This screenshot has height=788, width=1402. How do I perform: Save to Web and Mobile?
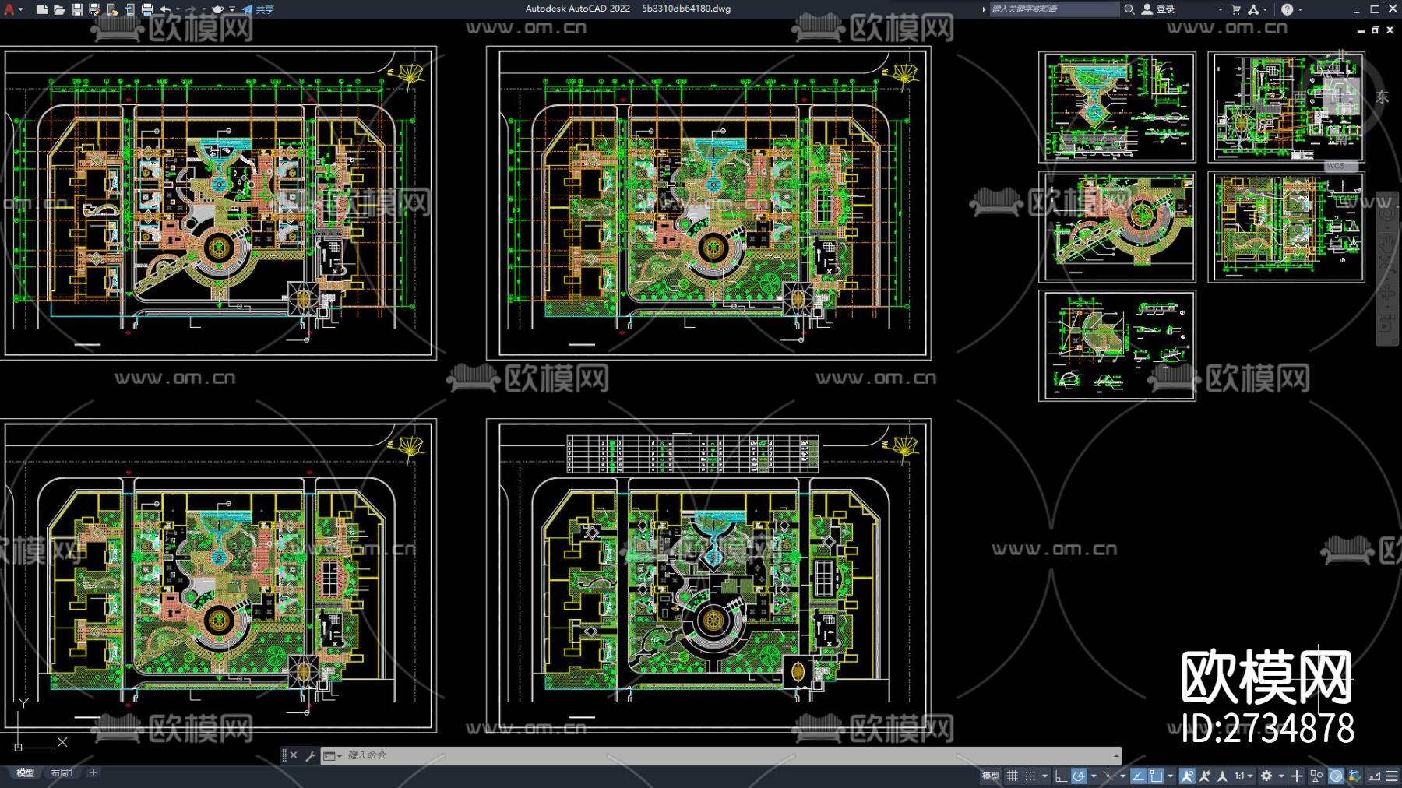129,9
